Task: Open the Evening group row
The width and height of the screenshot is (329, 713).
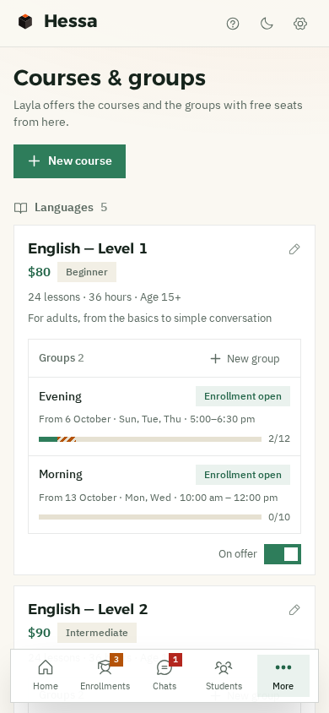Action: (164, 416)
